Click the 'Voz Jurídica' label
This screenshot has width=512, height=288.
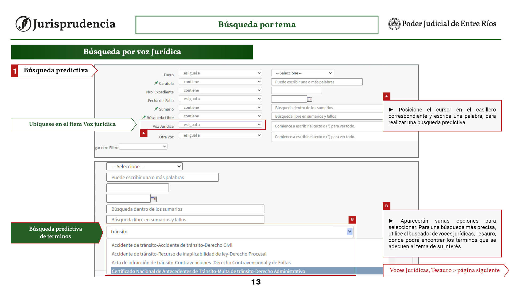pos(163,126)
